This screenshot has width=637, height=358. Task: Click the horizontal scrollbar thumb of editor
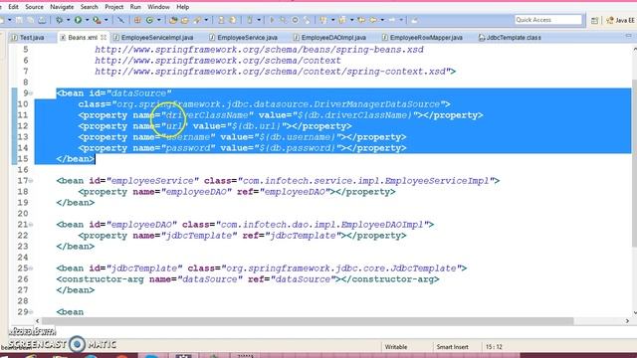pos(308,320)
